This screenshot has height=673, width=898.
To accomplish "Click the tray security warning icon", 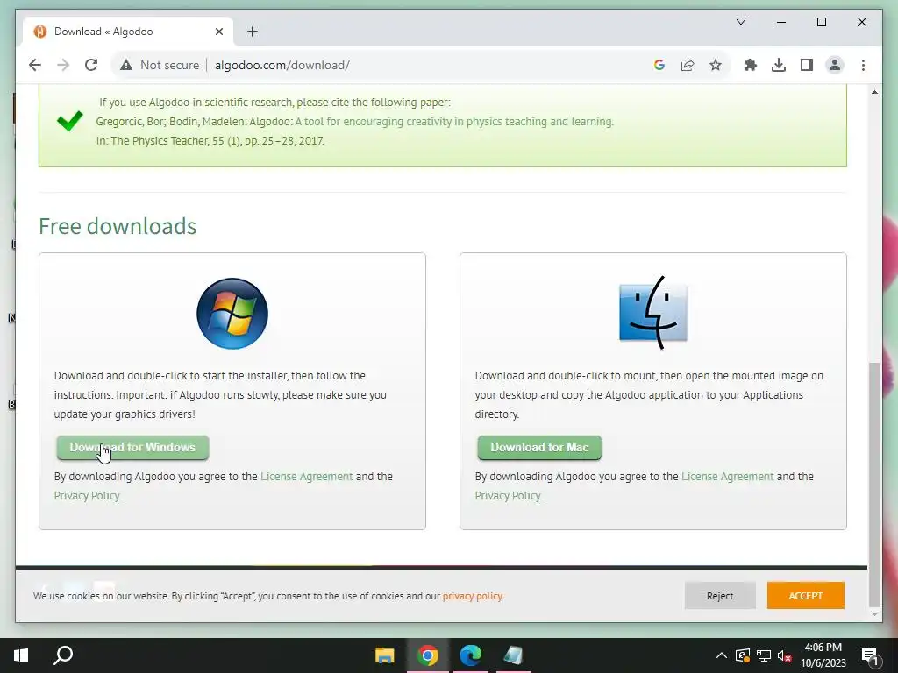I will point(743,655).
